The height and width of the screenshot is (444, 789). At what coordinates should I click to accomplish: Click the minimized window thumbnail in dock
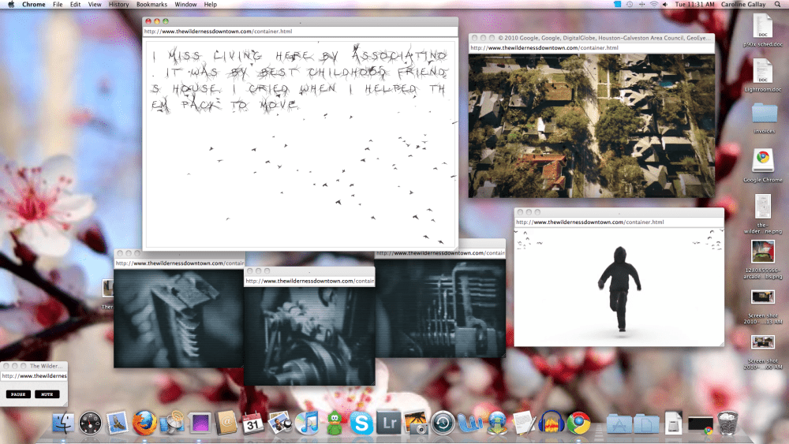(x=700, y=424)
